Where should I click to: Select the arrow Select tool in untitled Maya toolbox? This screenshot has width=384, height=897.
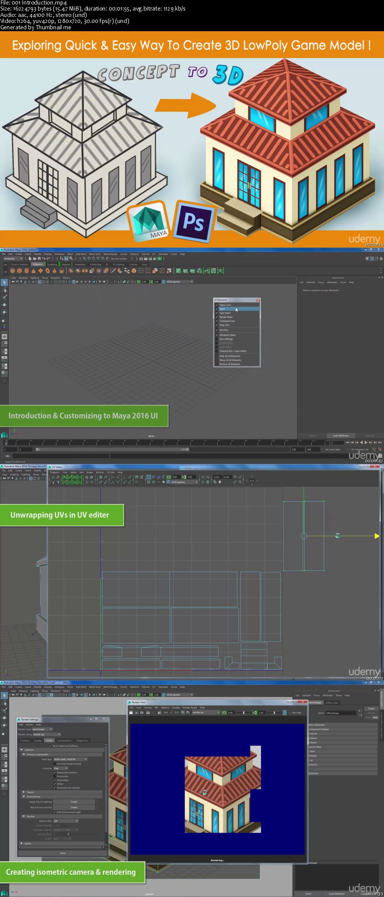pyautogui.click(x=4, y=283)
